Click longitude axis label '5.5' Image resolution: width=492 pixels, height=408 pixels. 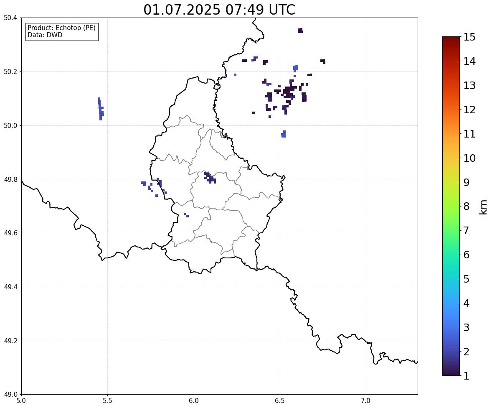pos(108,401)
